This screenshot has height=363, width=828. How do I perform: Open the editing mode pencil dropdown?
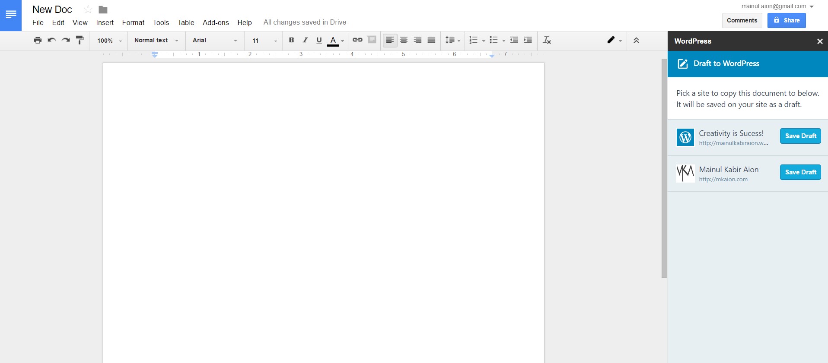[x=614, y=40]
